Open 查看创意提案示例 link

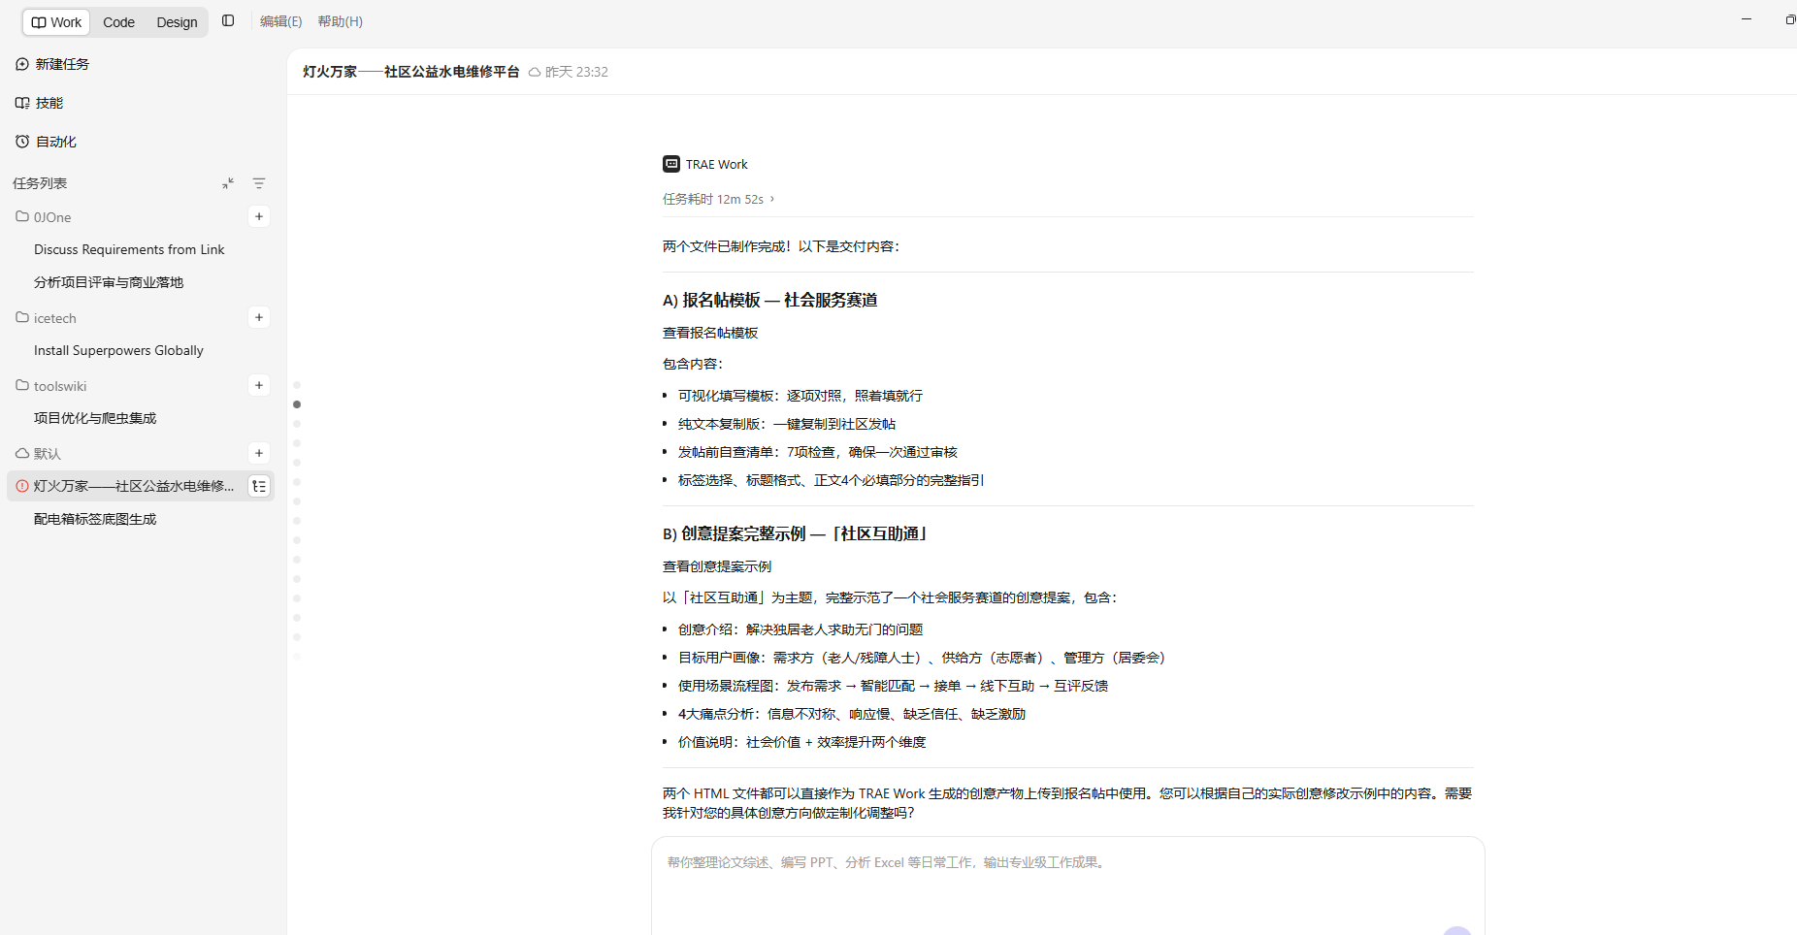coord(717,566)
